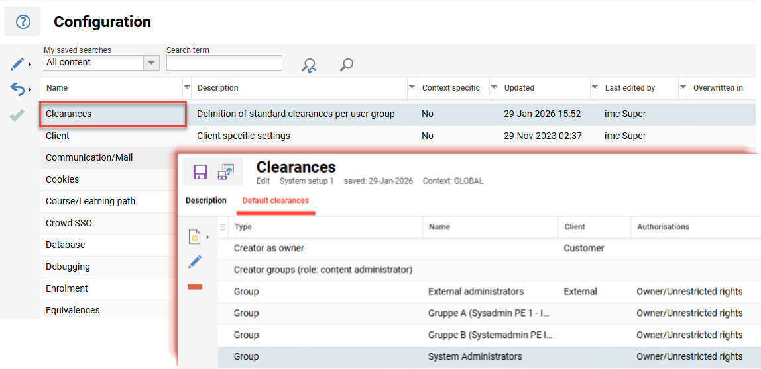
Task: Click the reset search magnifier icon
Action: 309,65
